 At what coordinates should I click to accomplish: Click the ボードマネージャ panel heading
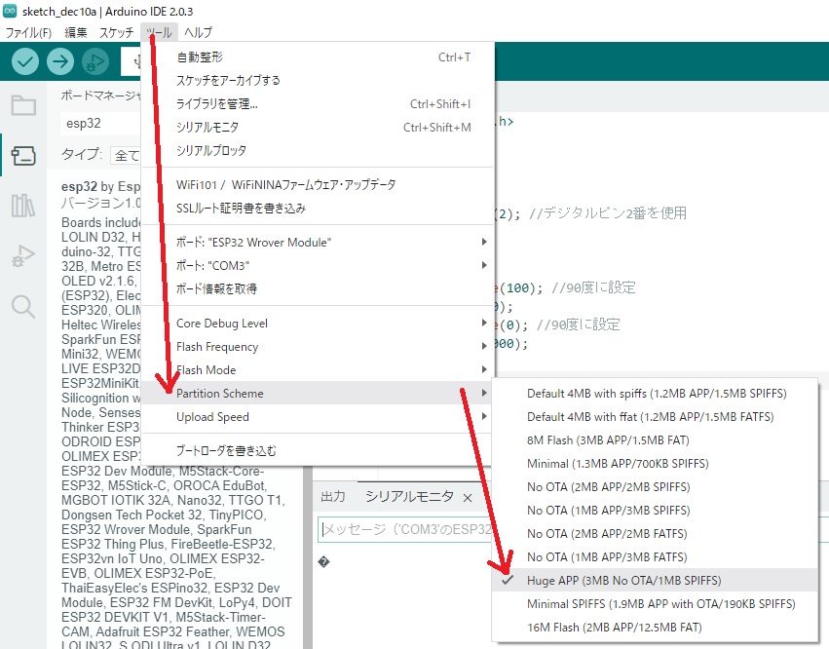101,95
